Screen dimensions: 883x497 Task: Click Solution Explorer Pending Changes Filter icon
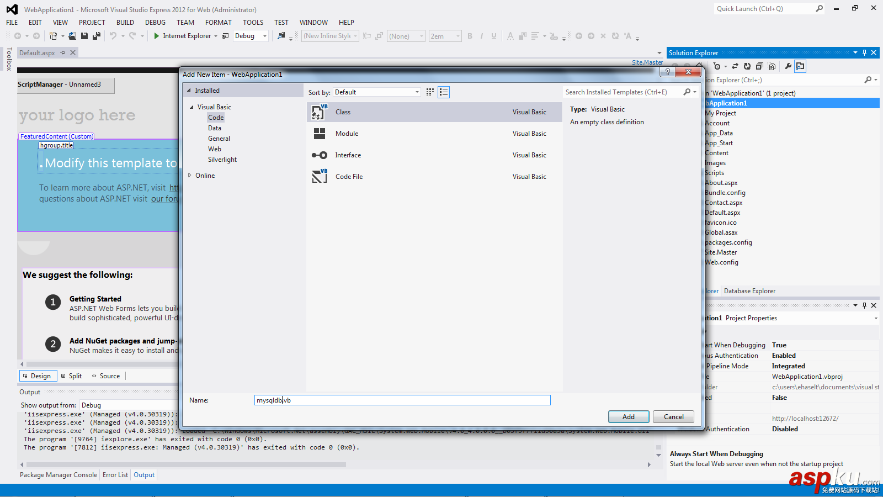click(717, 66)
